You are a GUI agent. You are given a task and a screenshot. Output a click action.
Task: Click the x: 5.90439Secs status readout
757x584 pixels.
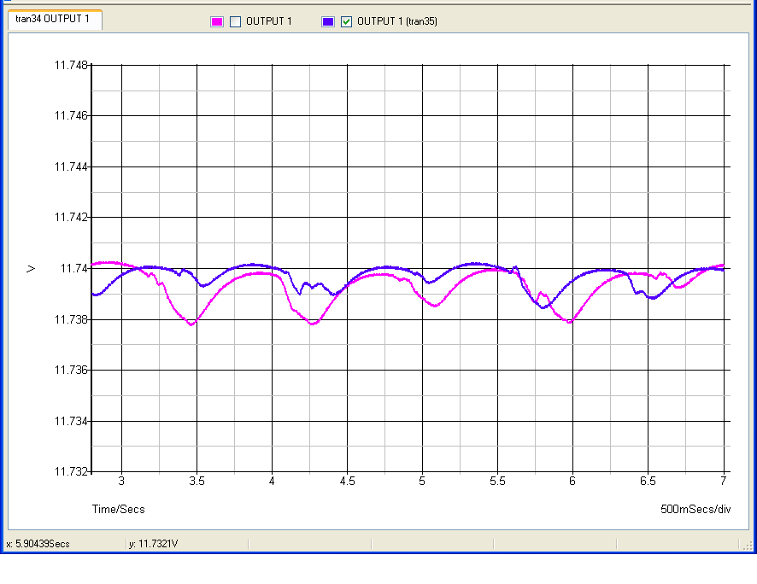pos(38,544)
